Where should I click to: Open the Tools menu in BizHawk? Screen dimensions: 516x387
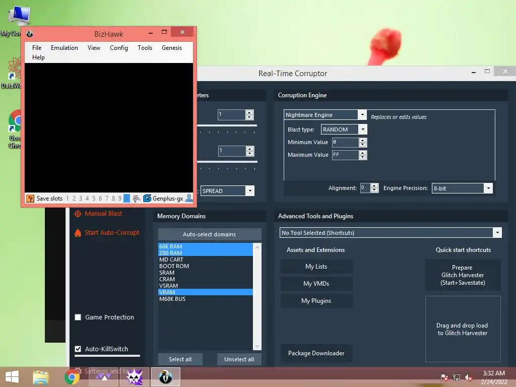click(145, 48)
